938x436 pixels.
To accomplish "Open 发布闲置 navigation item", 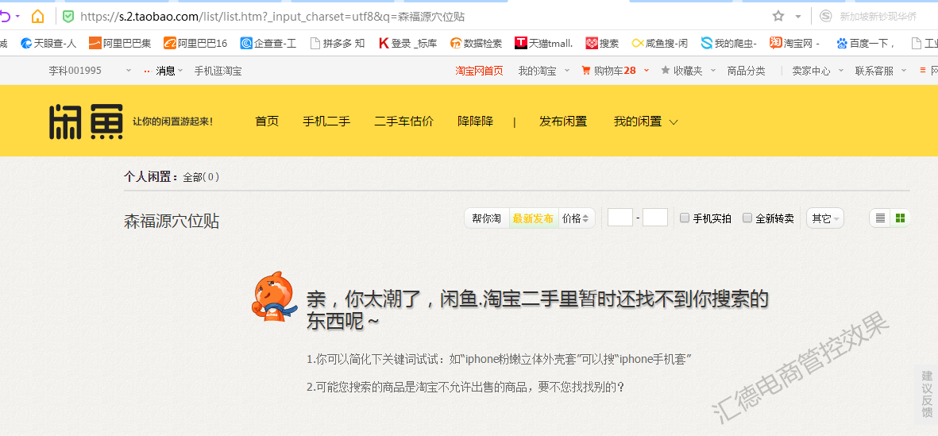I will pos(563,122).
